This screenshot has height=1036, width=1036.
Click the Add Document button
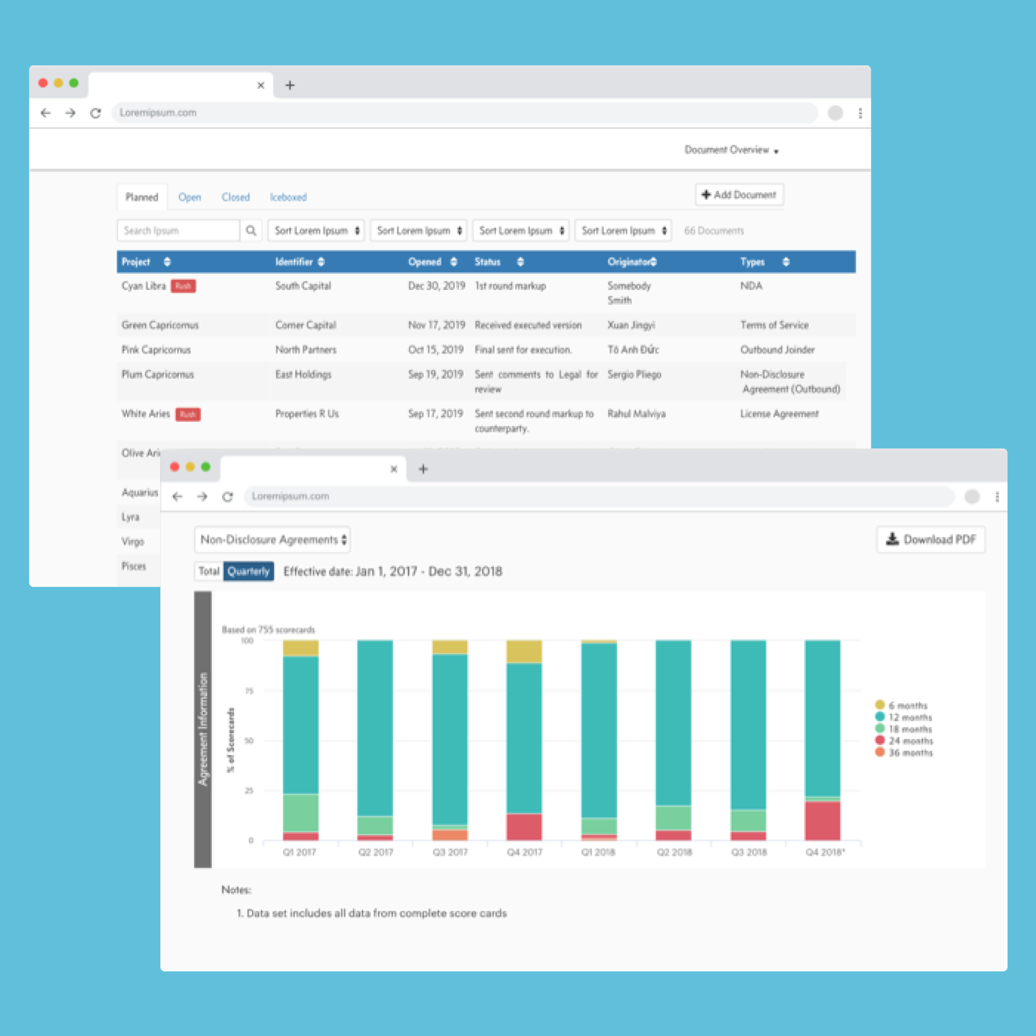[739, 195]
